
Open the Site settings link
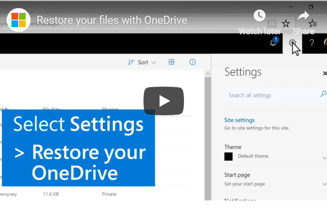point(239,120)
